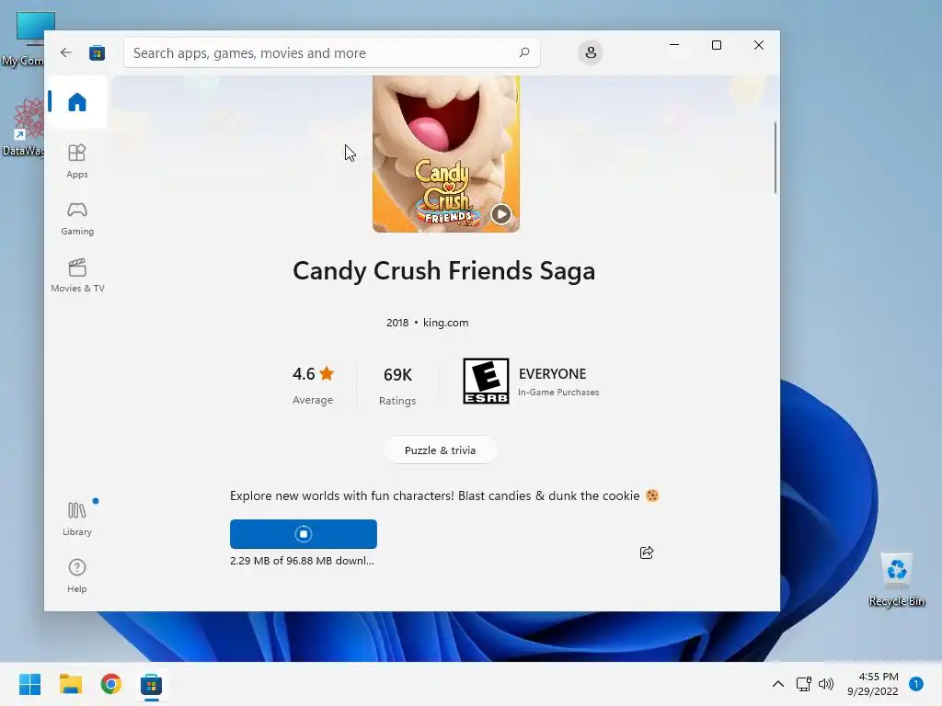Image resolution: width=942 pixels, height=706 pixels.
Task: Click the search magnifier icon
Action: pyautogui.click(x=523, y=52)
